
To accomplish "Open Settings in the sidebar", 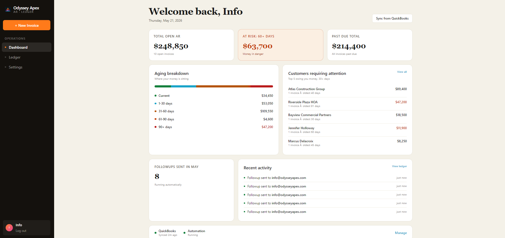I will point(27,67).
